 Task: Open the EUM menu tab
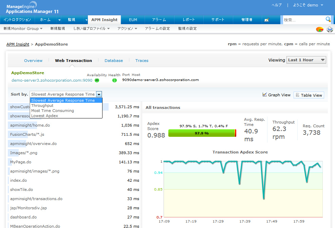click(133, 20)
